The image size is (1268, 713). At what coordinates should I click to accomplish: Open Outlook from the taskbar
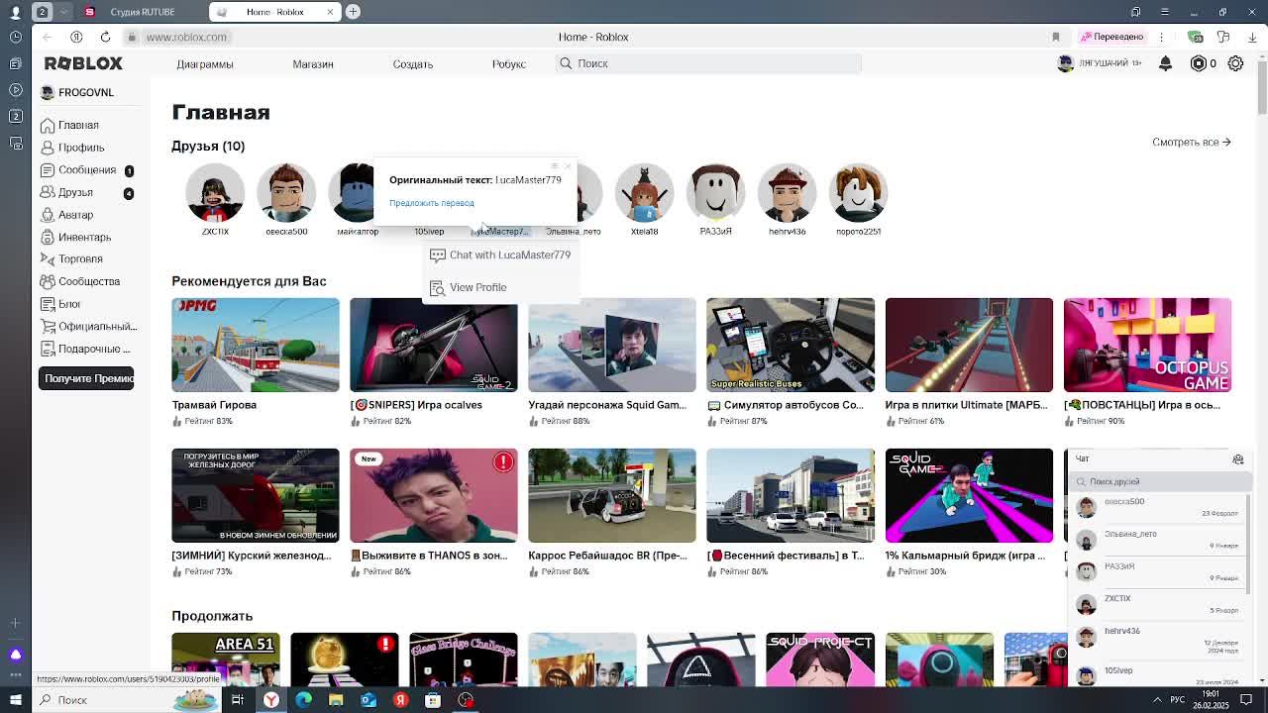[x=369, y=700]
